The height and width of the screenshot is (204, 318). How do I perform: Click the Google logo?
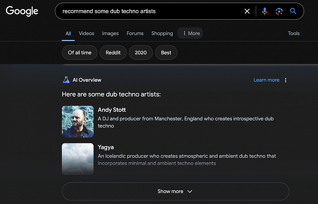pos(22,11)
